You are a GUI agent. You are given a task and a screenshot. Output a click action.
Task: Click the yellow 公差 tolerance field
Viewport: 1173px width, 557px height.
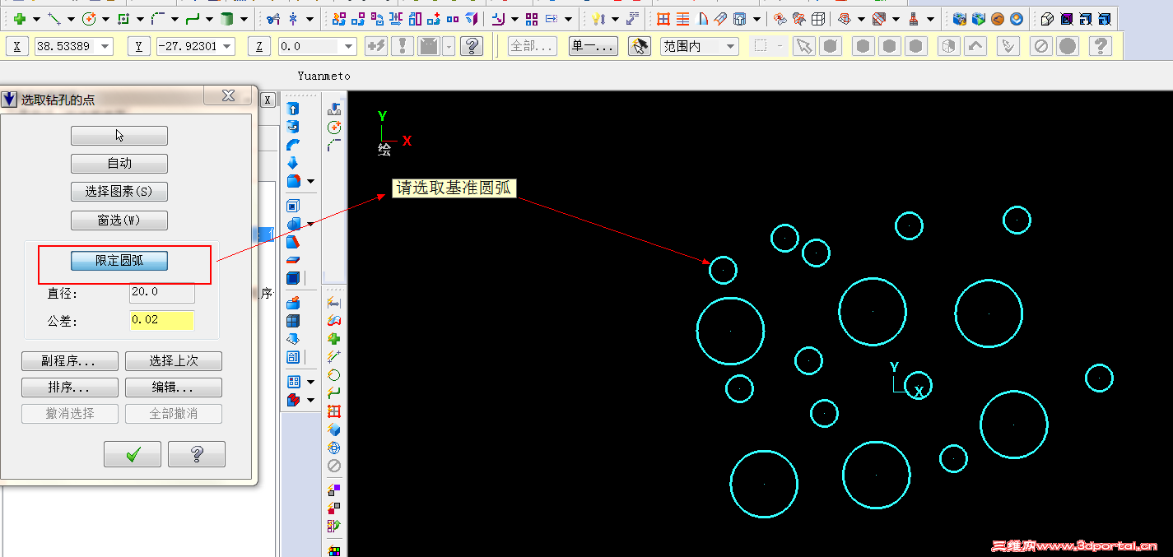(x=162, y=320)
